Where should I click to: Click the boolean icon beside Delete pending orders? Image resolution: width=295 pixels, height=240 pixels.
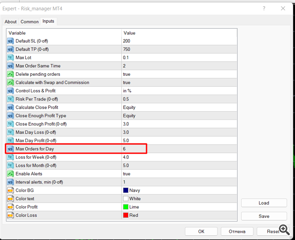point(10,74)
